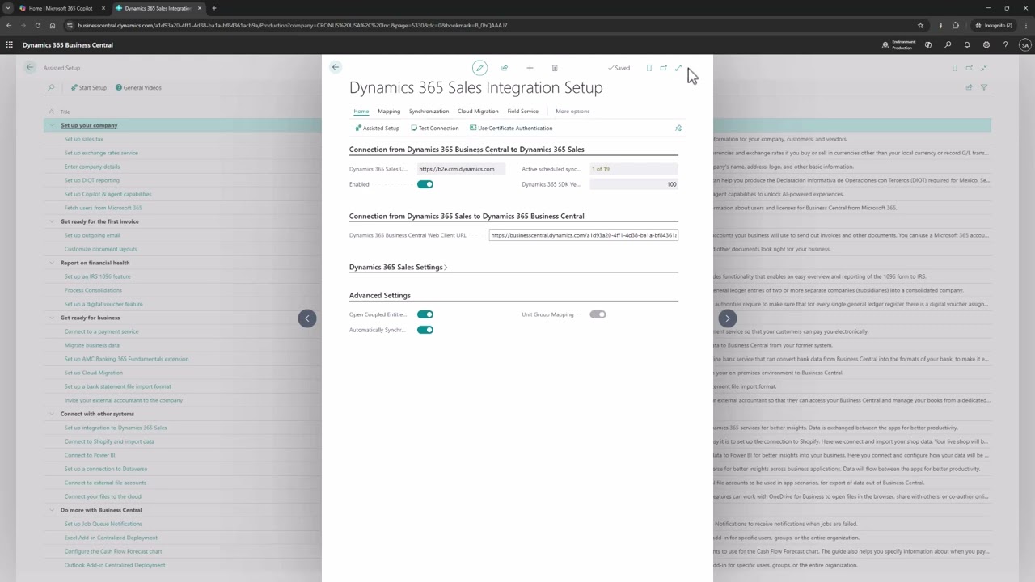The width and height of the screenshot is (1035, 582).
Task: Click the pencil edit icon in setup dialog
Action: [x=479, y=68]
